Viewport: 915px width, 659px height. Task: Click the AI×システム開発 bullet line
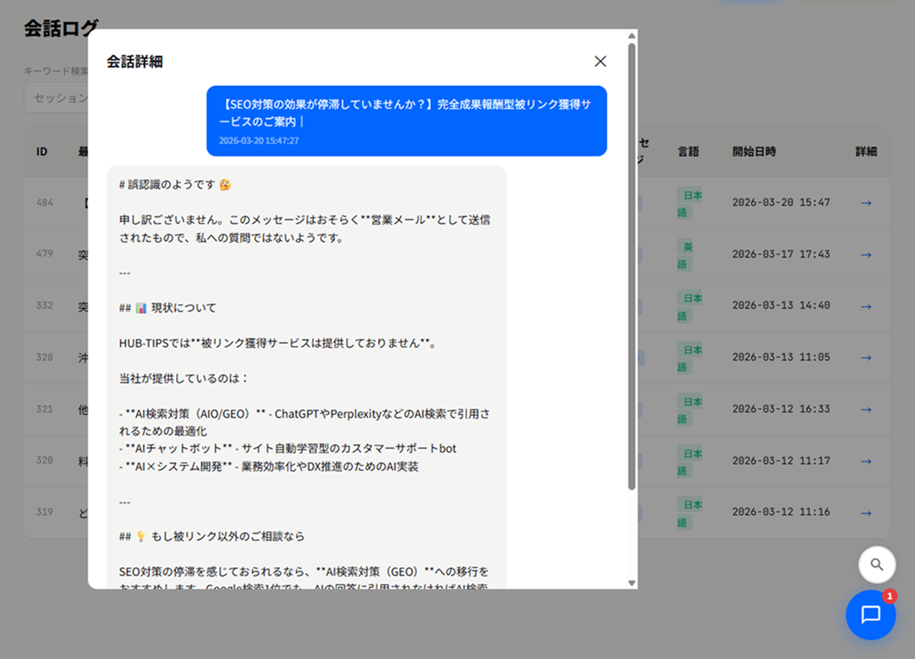tap(269, 467)
